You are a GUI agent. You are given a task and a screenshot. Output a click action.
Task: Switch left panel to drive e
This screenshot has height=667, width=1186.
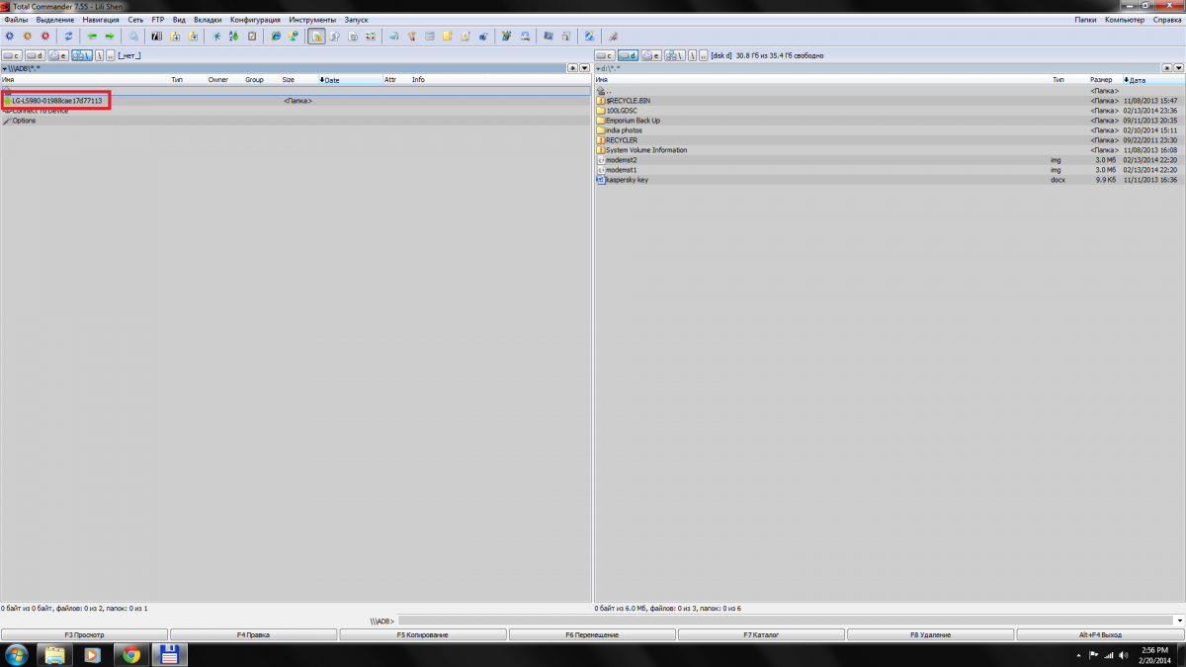coord(58,55)
